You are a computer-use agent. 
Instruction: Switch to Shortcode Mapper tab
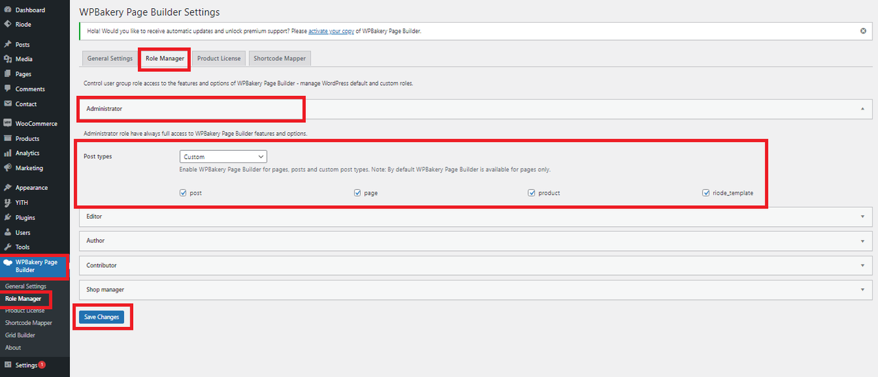pos(280,59)
